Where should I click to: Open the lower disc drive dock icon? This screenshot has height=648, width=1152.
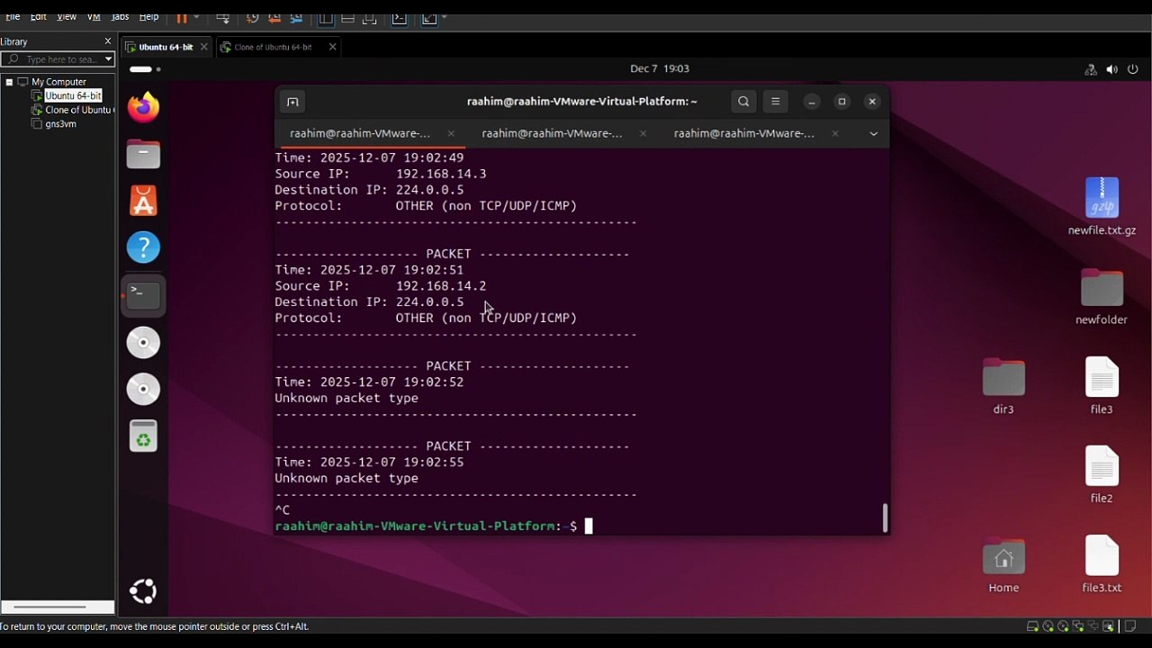point(143,389)
